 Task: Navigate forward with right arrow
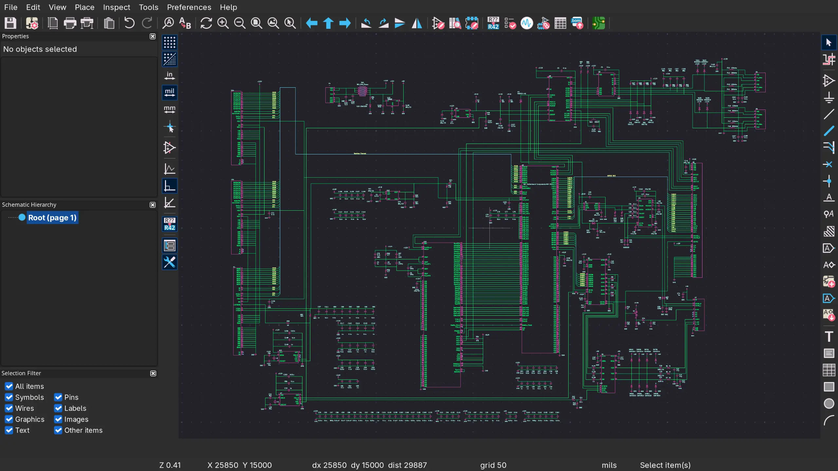pyautogui.click(x=345, y=23)
